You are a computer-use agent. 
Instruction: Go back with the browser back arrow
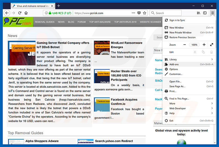coord(7,13)
